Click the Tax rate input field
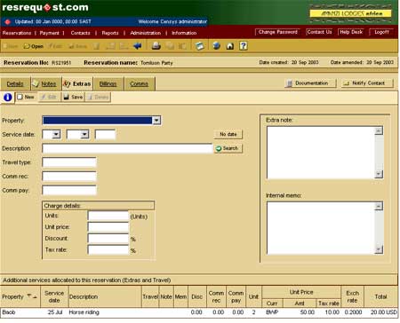The width and height of the screenshot is (400, 323). 108,250
